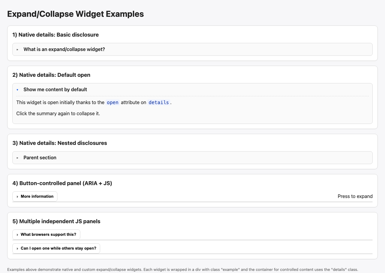Expand the 'What browsers support this?' panel

click(x=46, y=235)
